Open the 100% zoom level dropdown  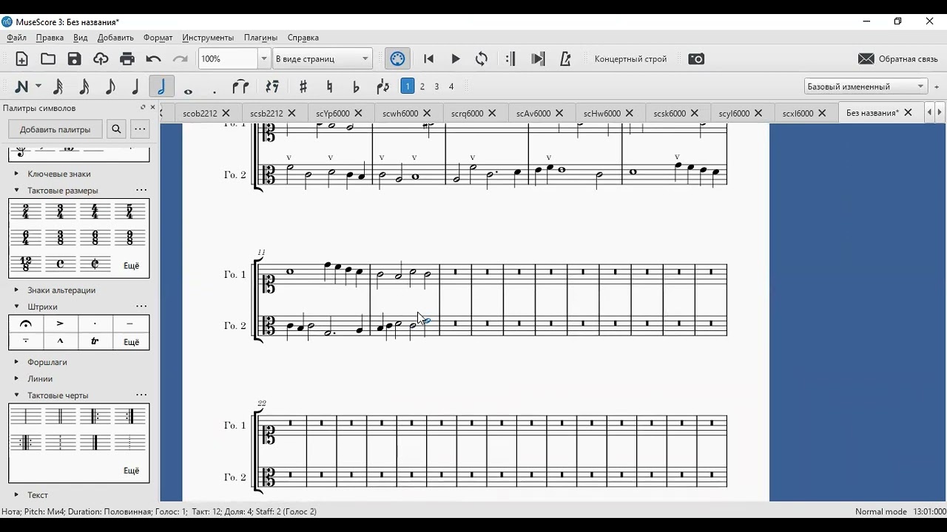point(263,59)
